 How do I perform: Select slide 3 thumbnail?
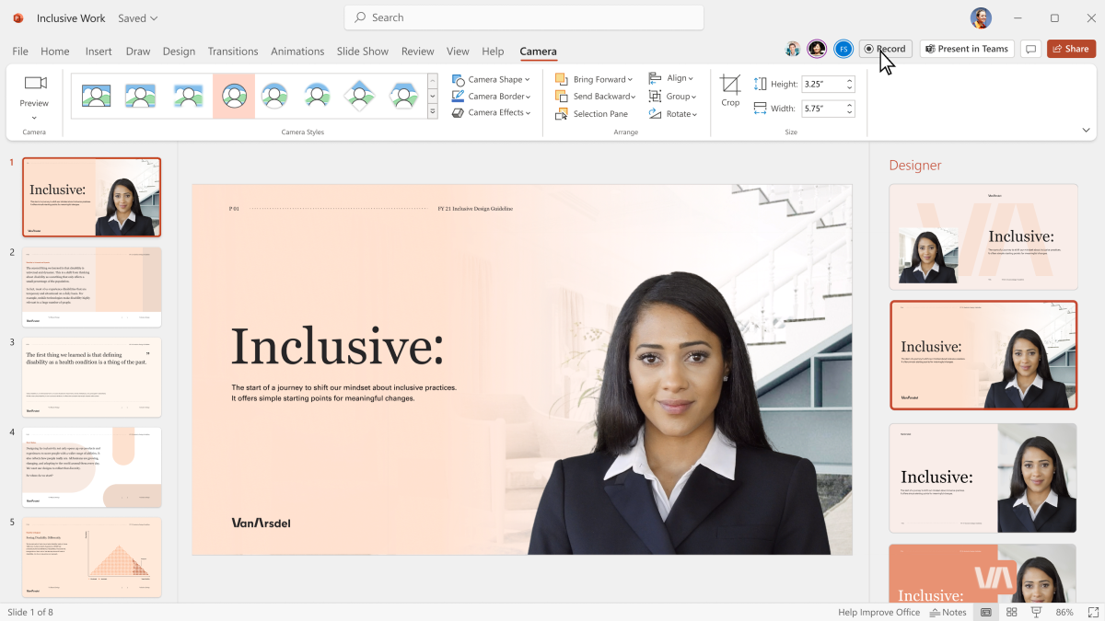pyautogui.click(x=91, y=376)
